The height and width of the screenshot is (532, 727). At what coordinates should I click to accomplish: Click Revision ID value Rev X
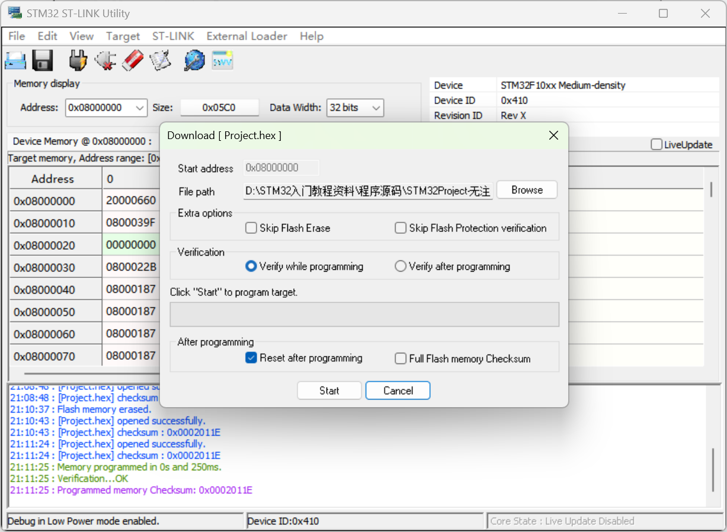point(513,115)
